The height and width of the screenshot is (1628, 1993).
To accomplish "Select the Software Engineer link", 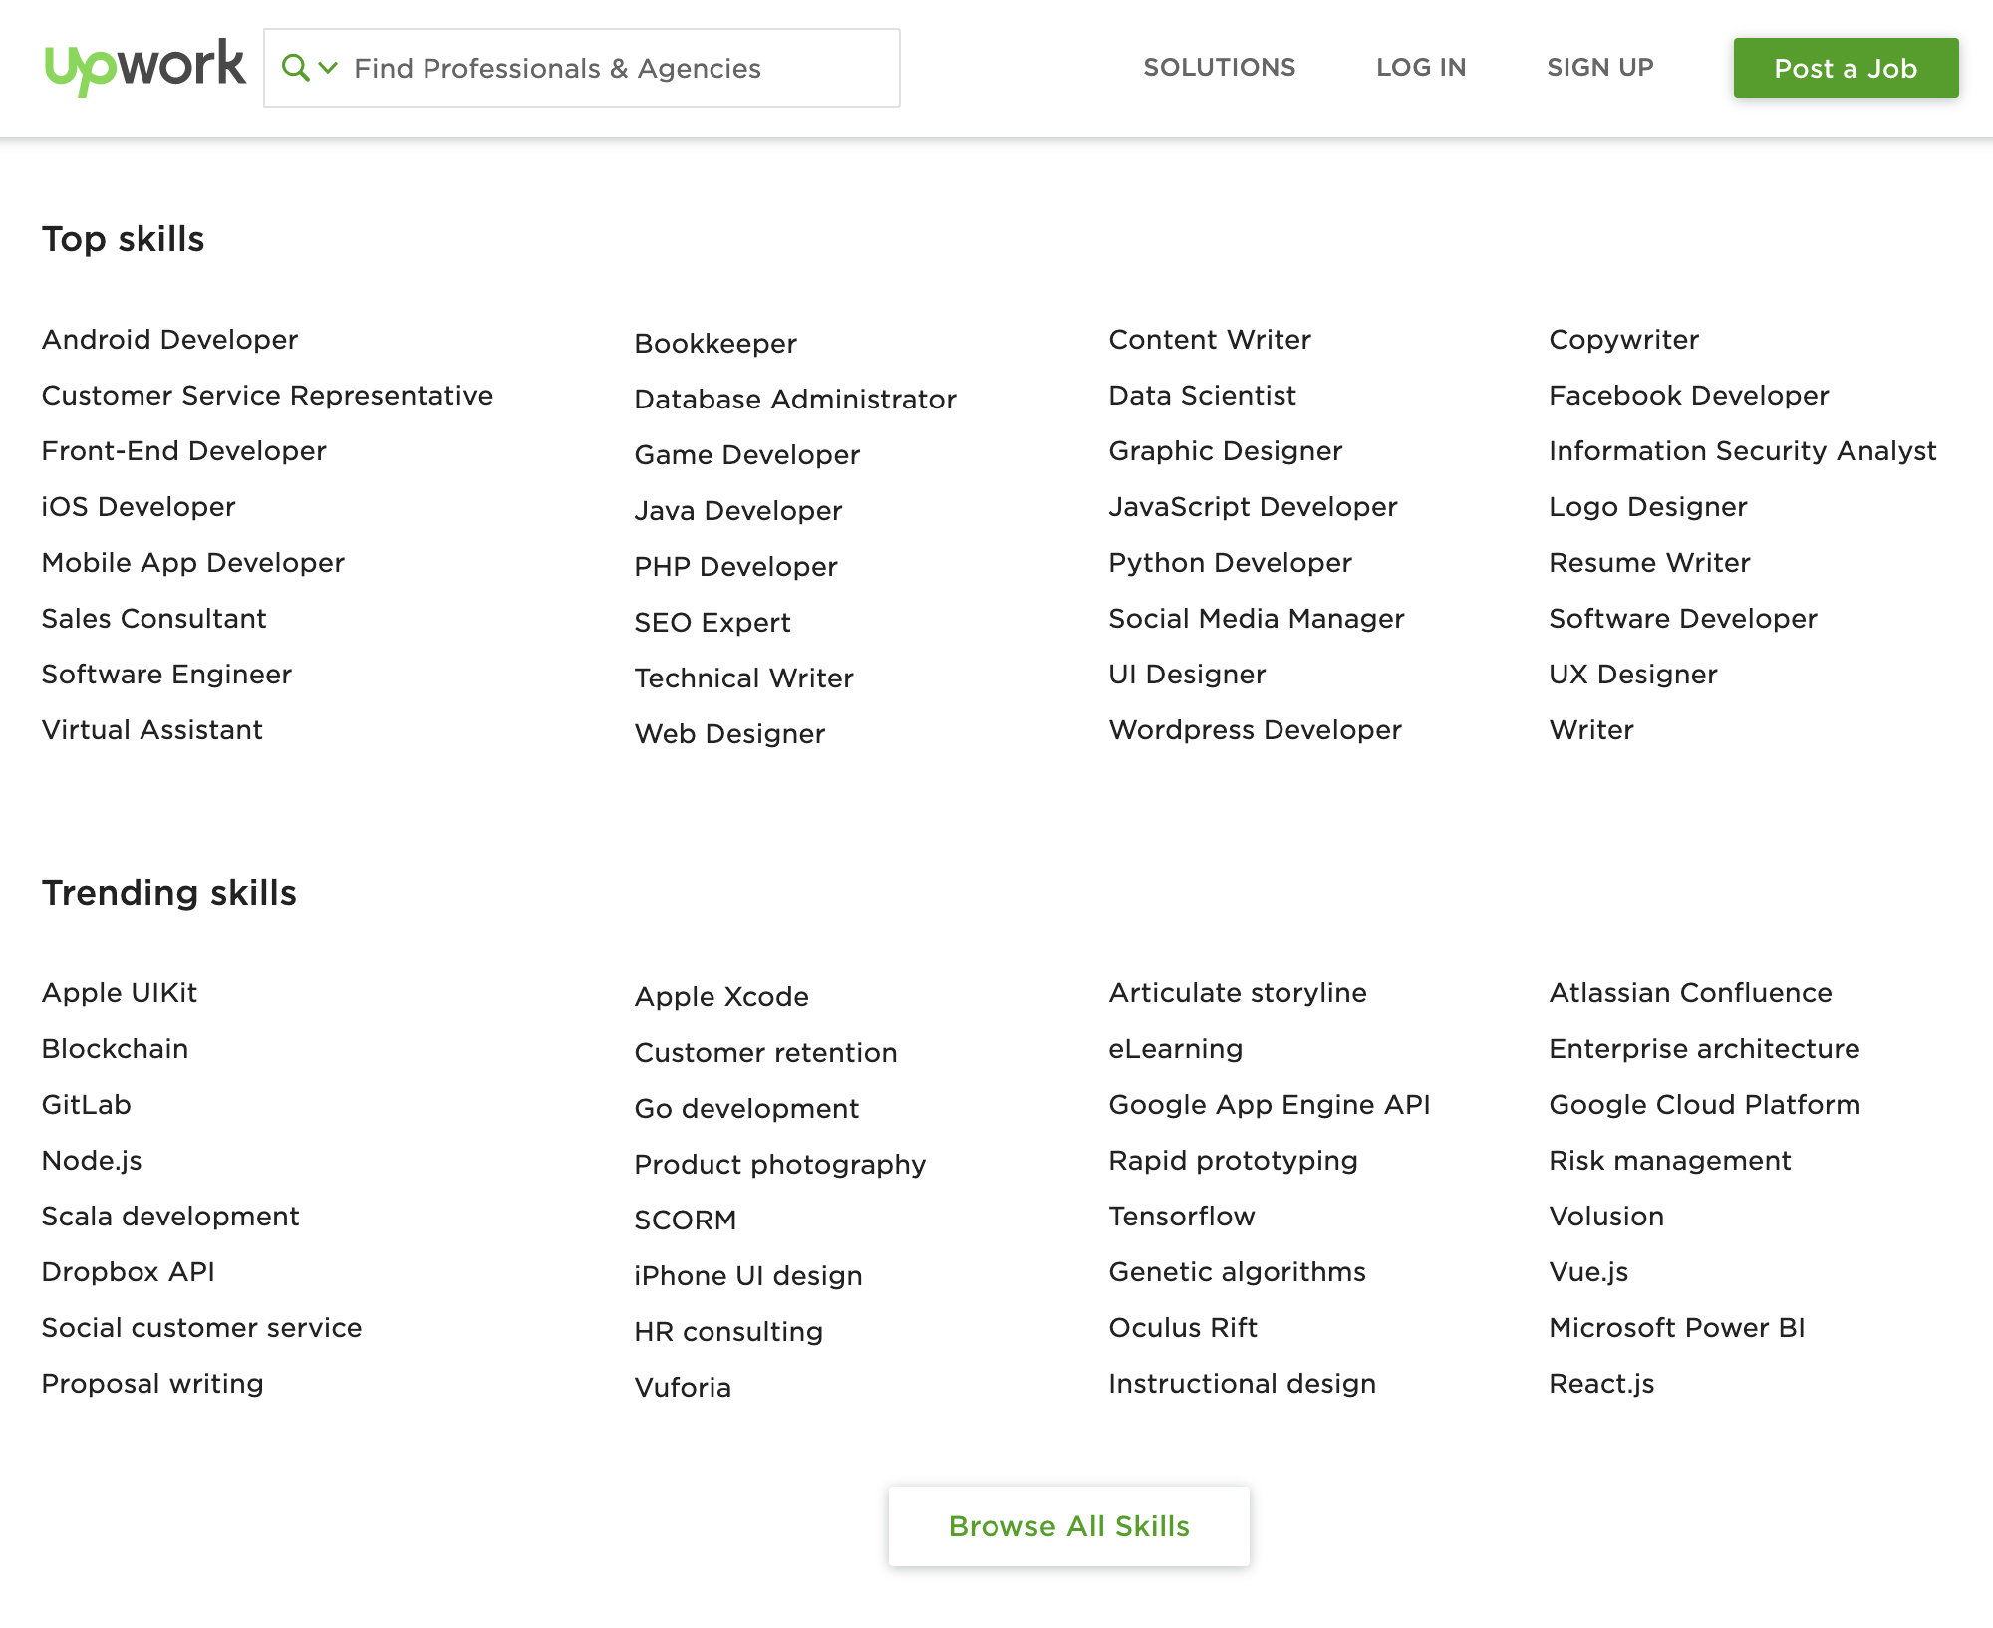I will (x=166, y=675).
